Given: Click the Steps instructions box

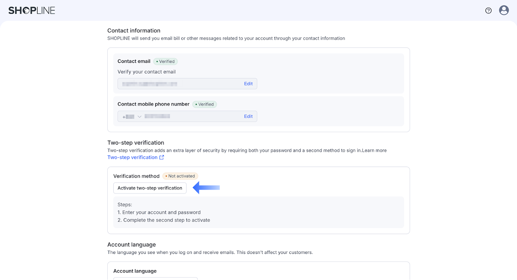Looking at the screenshot, I should click(x=258, y=212).
